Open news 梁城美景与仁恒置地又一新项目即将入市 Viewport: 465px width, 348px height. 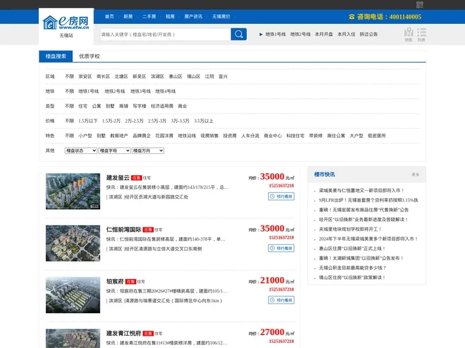point(362,191)
